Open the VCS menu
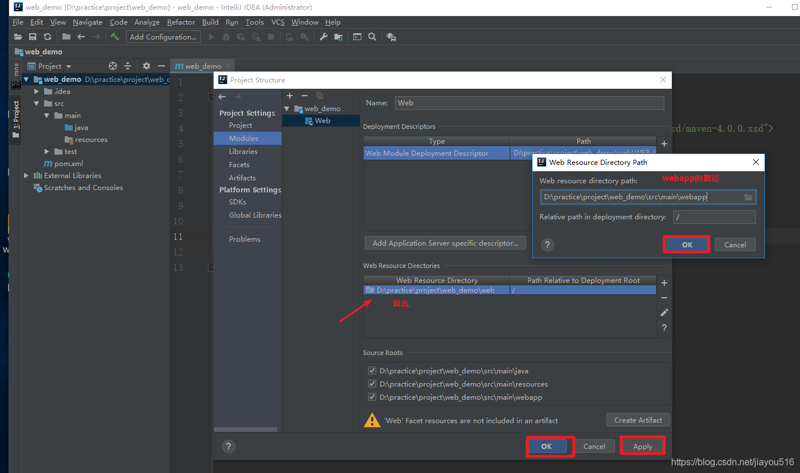Screen dimensions: 800x473 pyautogui.click(x=278, y=22)
